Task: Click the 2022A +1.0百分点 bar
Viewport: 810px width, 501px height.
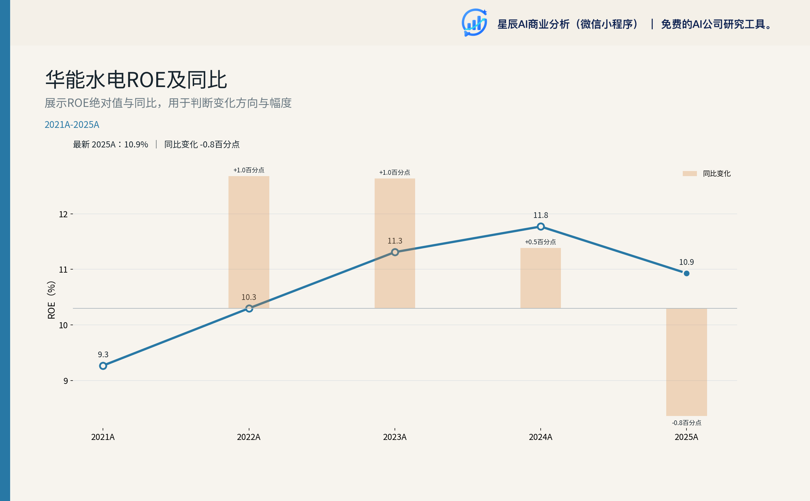Action: coord(249,242)
